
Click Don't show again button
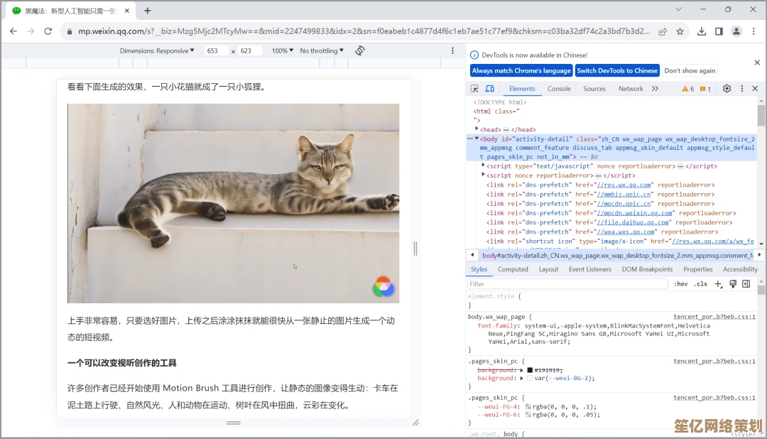[x=690, y=70]
